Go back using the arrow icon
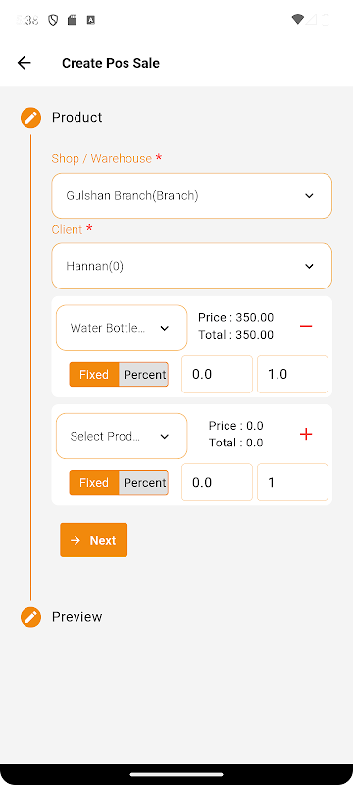 coord(24,63)
